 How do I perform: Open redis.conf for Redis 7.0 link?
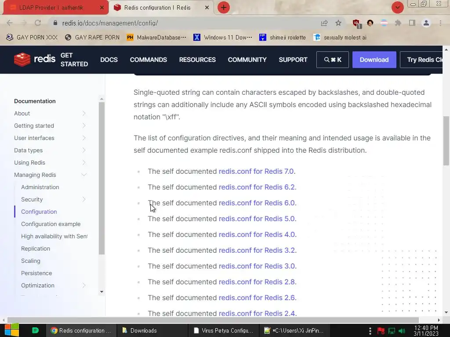[x=256, y=172]
